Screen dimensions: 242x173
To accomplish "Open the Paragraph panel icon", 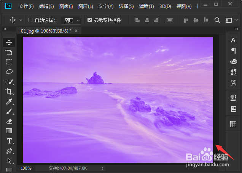I will click(234, 51).
